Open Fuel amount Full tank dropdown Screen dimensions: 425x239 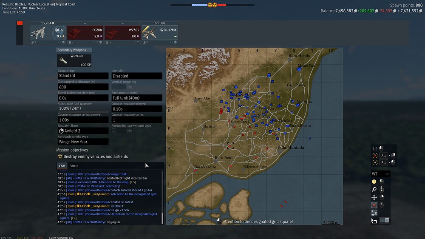click(137, 98)
